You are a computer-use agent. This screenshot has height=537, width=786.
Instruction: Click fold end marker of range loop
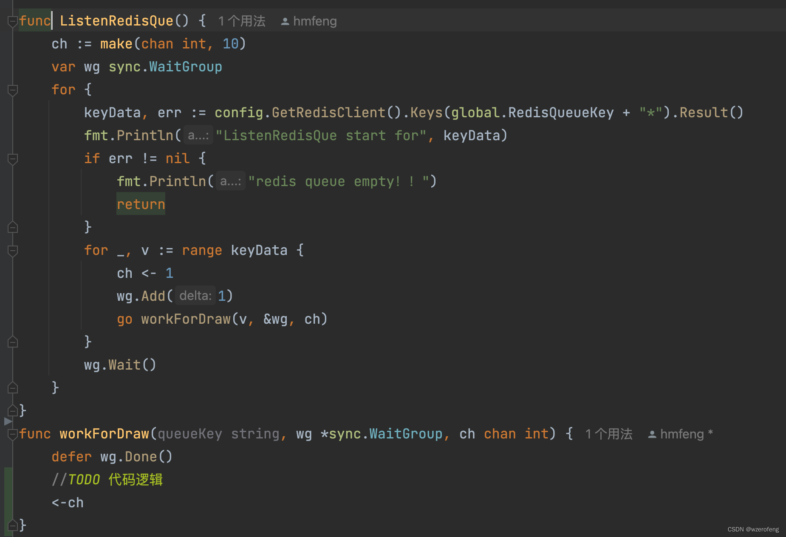coord(13,342)
